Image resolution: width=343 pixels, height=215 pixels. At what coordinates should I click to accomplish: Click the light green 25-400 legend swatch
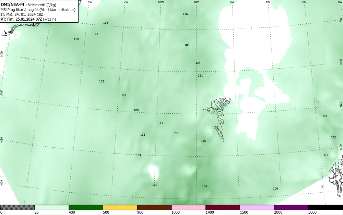coord(52,207)
